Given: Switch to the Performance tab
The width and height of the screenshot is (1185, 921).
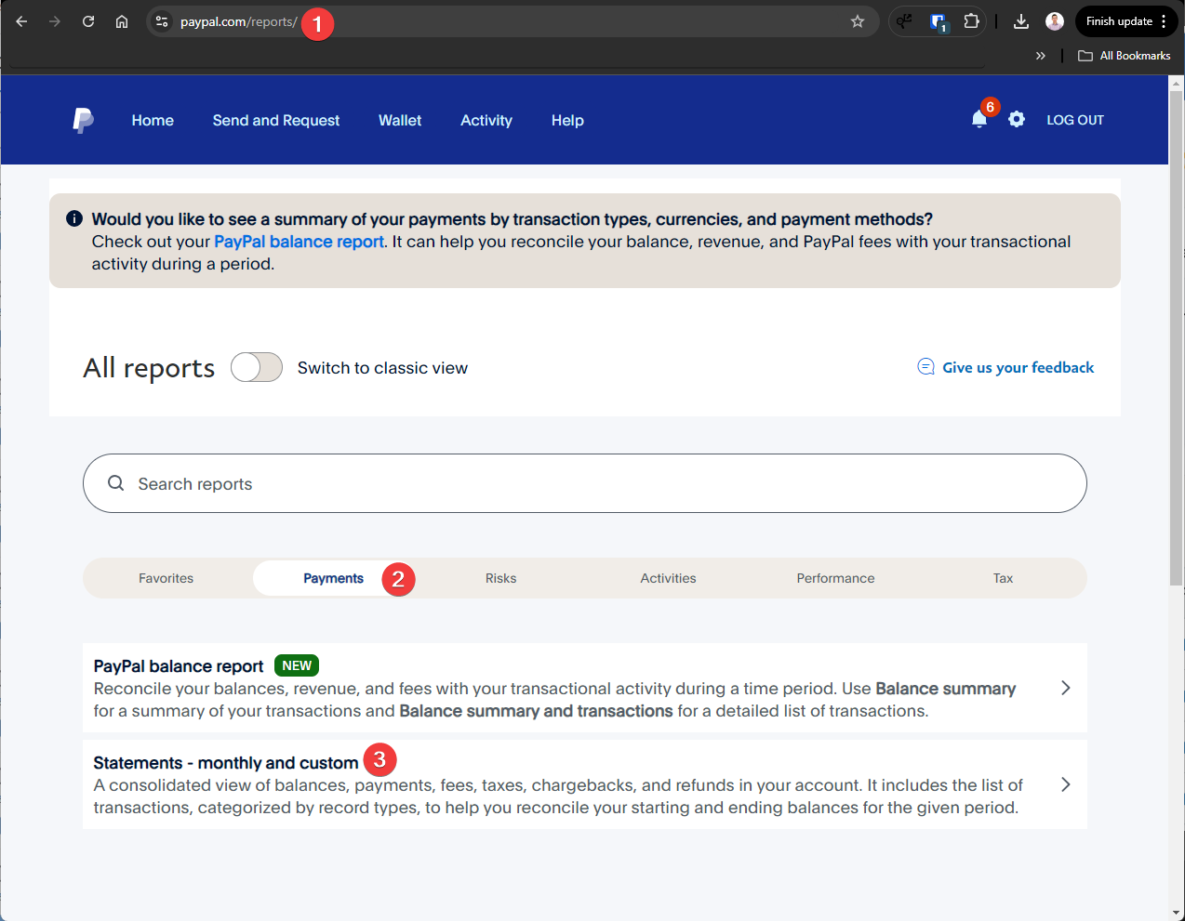Looking at the screenshot, I should pyautogui.click(x=835, y=578).
